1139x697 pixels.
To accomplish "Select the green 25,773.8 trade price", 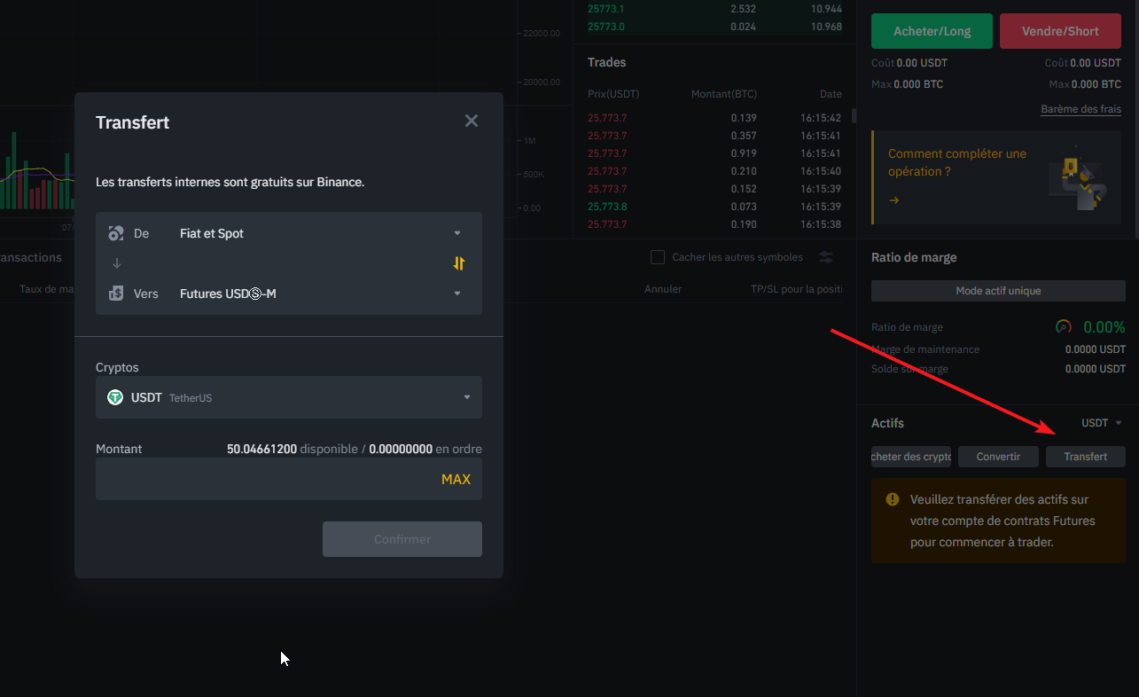I will 607,207.
